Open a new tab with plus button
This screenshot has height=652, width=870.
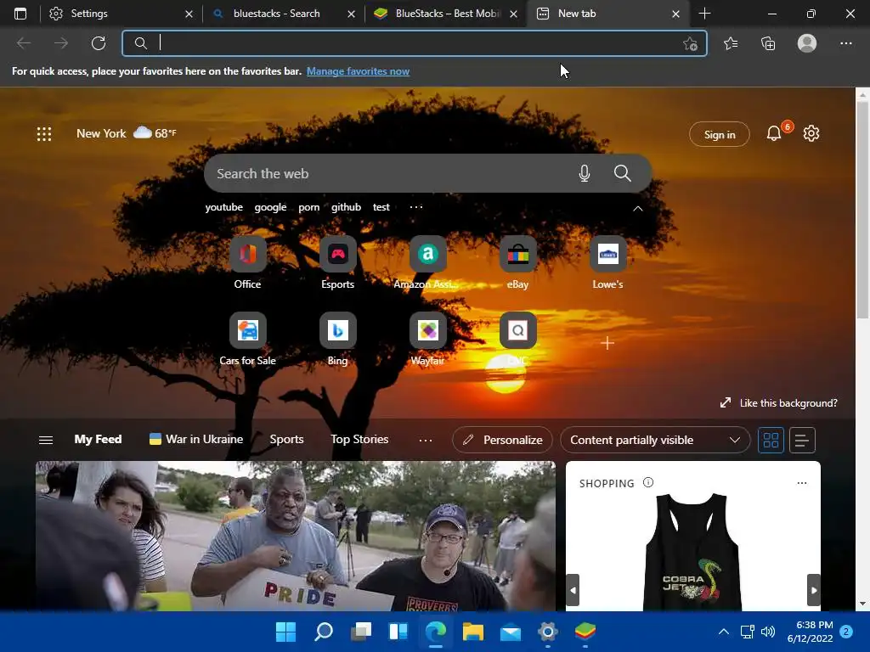[704, 14]
